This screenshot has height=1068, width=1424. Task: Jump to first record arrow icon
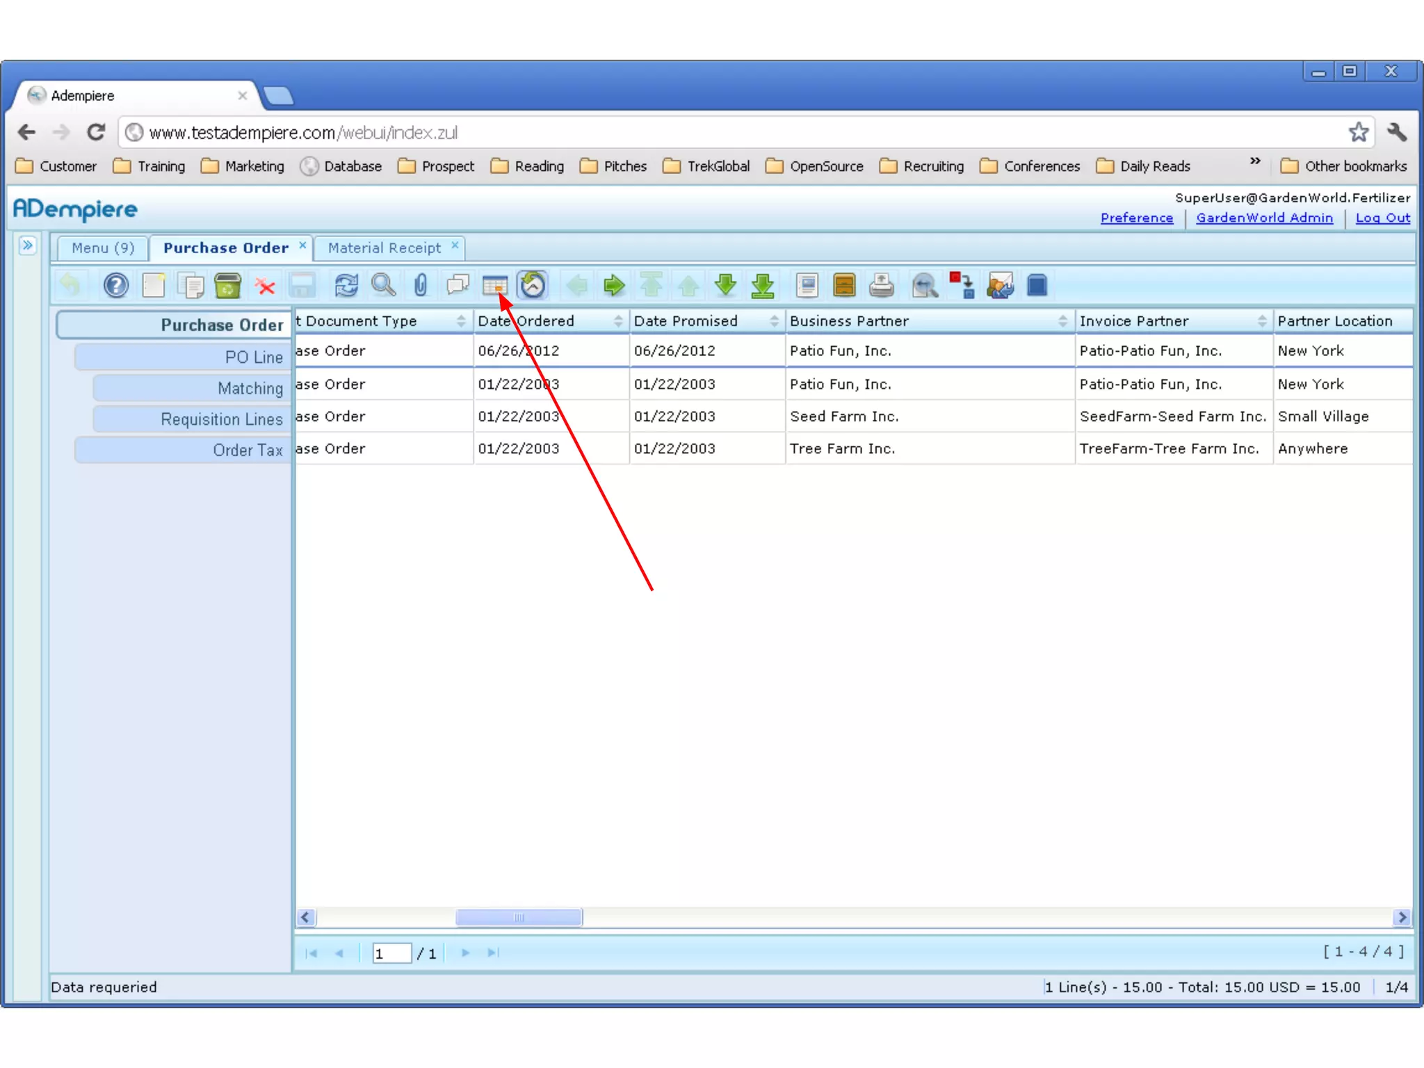pyautogui.click(x=652, y=286)
